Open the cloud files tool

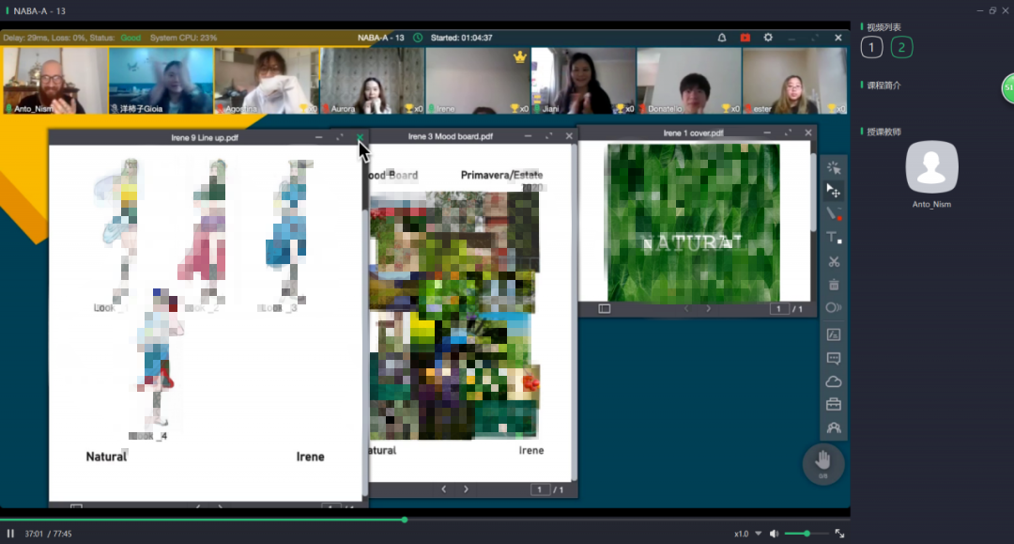[x=834, y=381]
